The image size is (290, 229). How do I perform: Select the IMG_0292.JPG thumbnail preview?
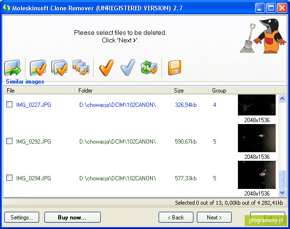tap(257, 138)
